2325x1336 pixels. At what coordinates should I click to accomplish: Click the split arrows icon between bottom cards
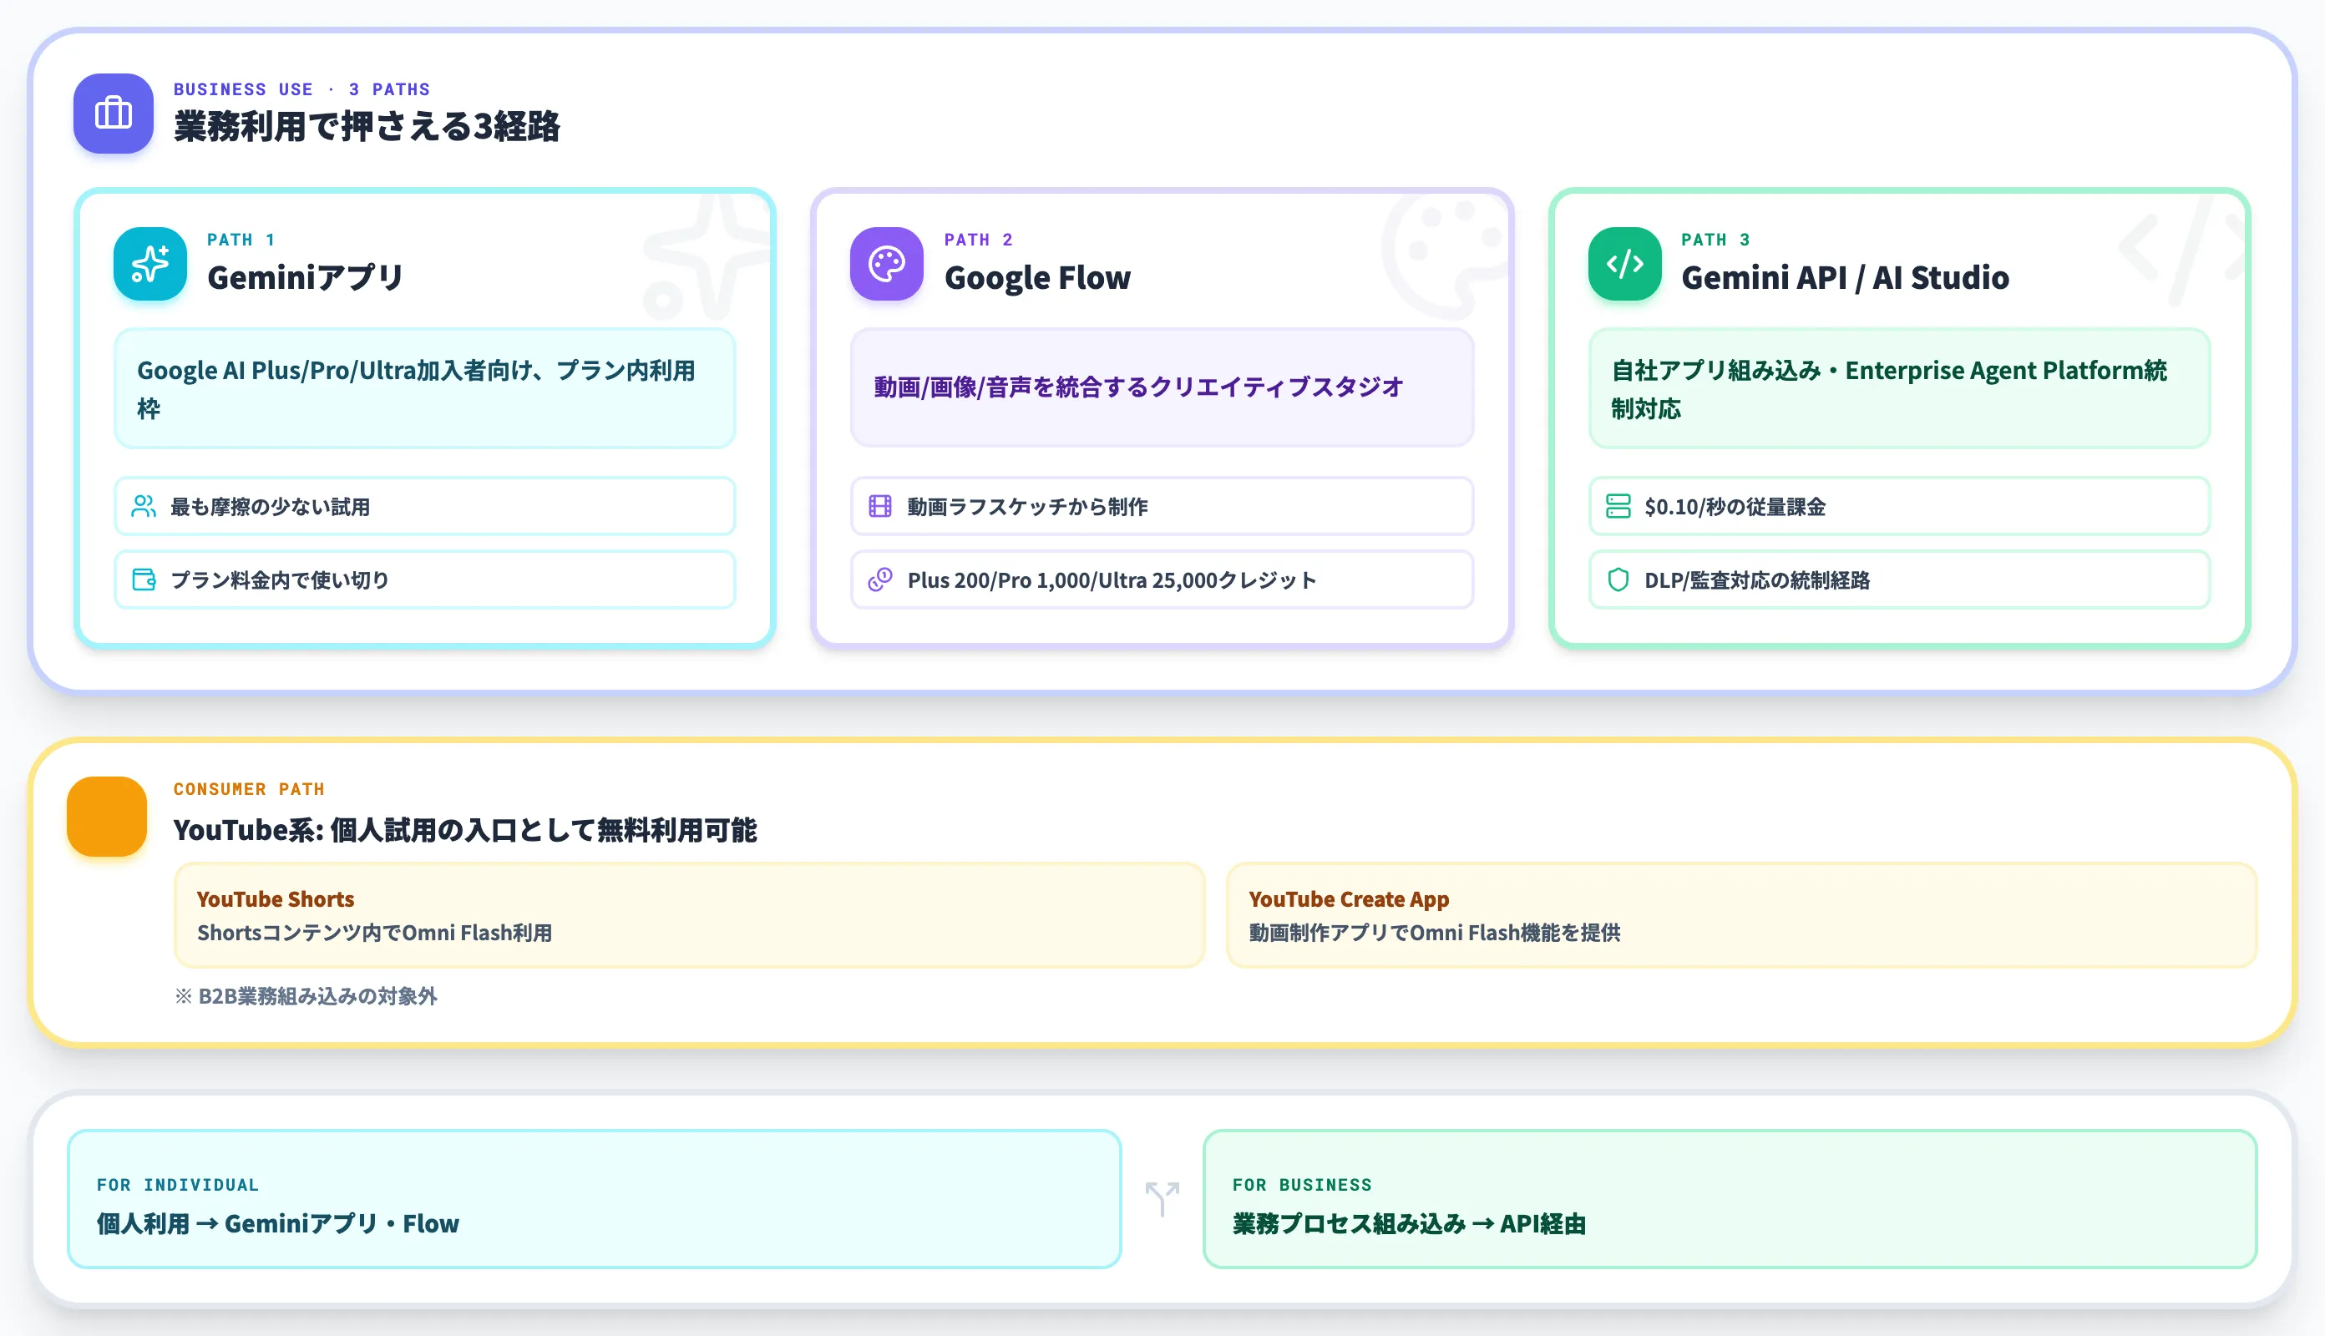click(1162, 1198)
